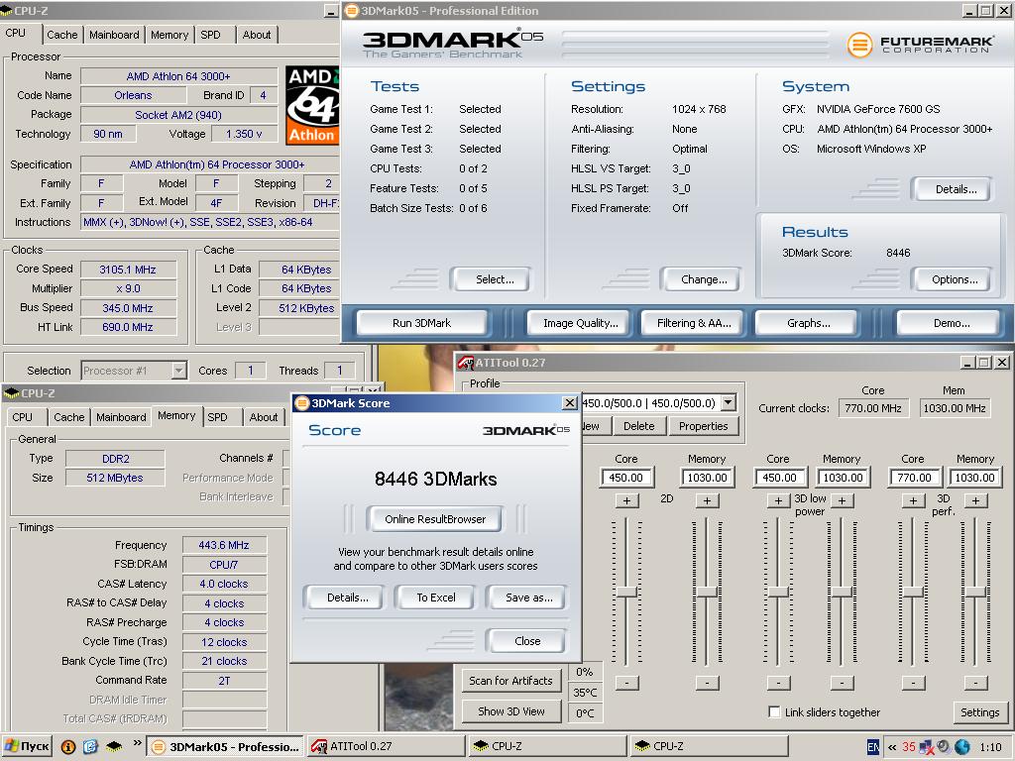Click the 2D Core clock slider handle
1015x761 pixels.
coord(626,592)
